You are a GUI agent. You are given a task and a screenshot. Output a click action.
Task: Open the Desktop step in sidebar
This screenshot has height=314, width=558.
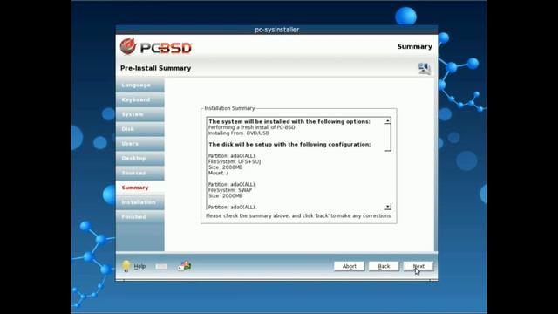tap(139, 159)
